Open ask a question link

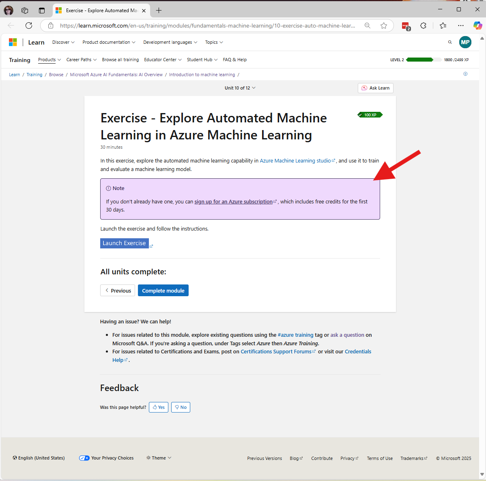pyautogui.click(x=347, y=335)
